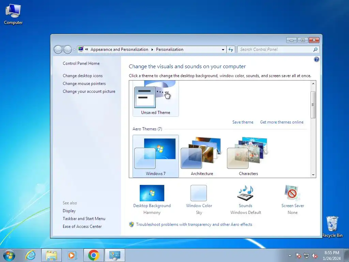
Task: Open Windows Media Player from taskbar
Action: pyautogui.click(x=72, y=255)
